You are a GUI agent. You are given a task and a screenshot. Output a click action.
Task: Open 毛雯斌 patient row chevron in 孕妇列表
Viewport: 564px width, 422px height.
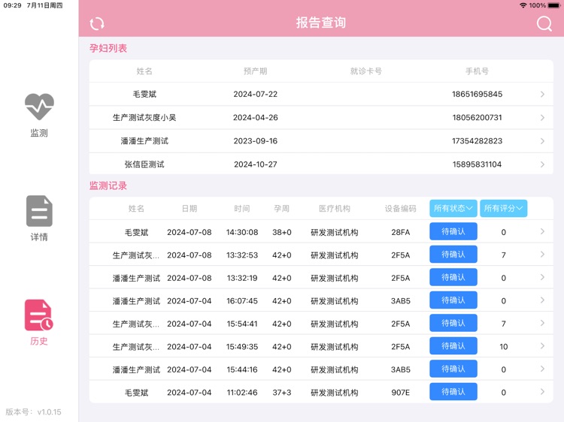(x=542, y=94)
